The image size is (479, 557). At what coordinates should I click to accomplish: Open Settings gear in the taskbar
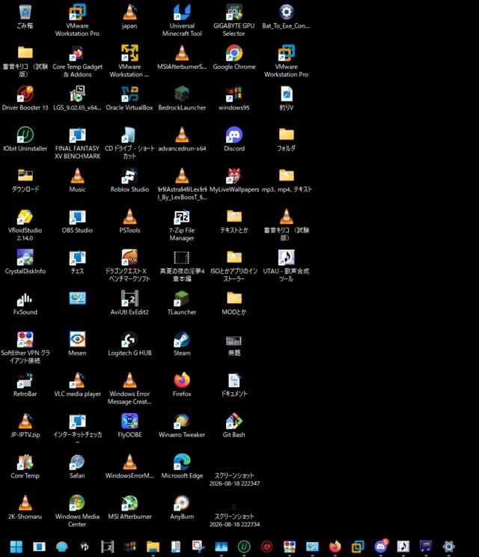[x=448, y=547]
